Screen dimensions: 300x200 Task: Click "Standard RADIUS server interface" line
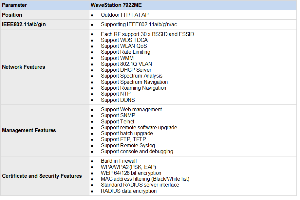tap(140, 185)
